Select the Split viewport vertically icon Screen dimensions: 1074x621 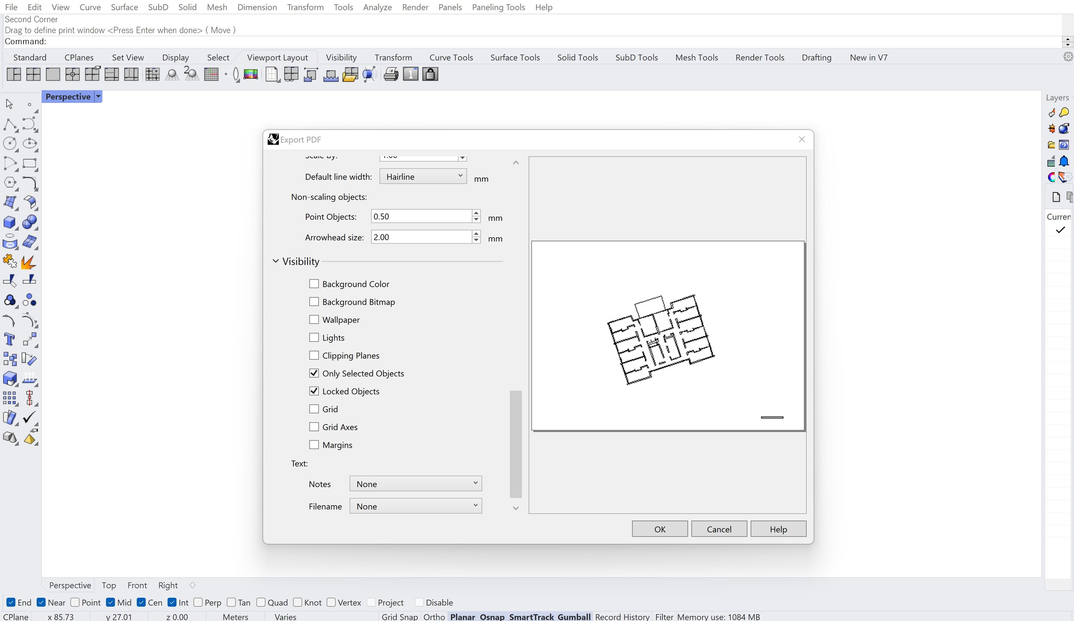tap(131, 75)
